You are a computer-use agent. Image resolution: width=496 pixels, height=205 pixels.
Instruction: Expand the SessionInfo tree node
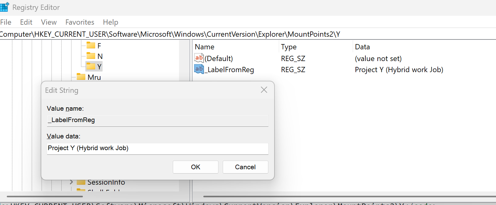(x=71, y=182)
